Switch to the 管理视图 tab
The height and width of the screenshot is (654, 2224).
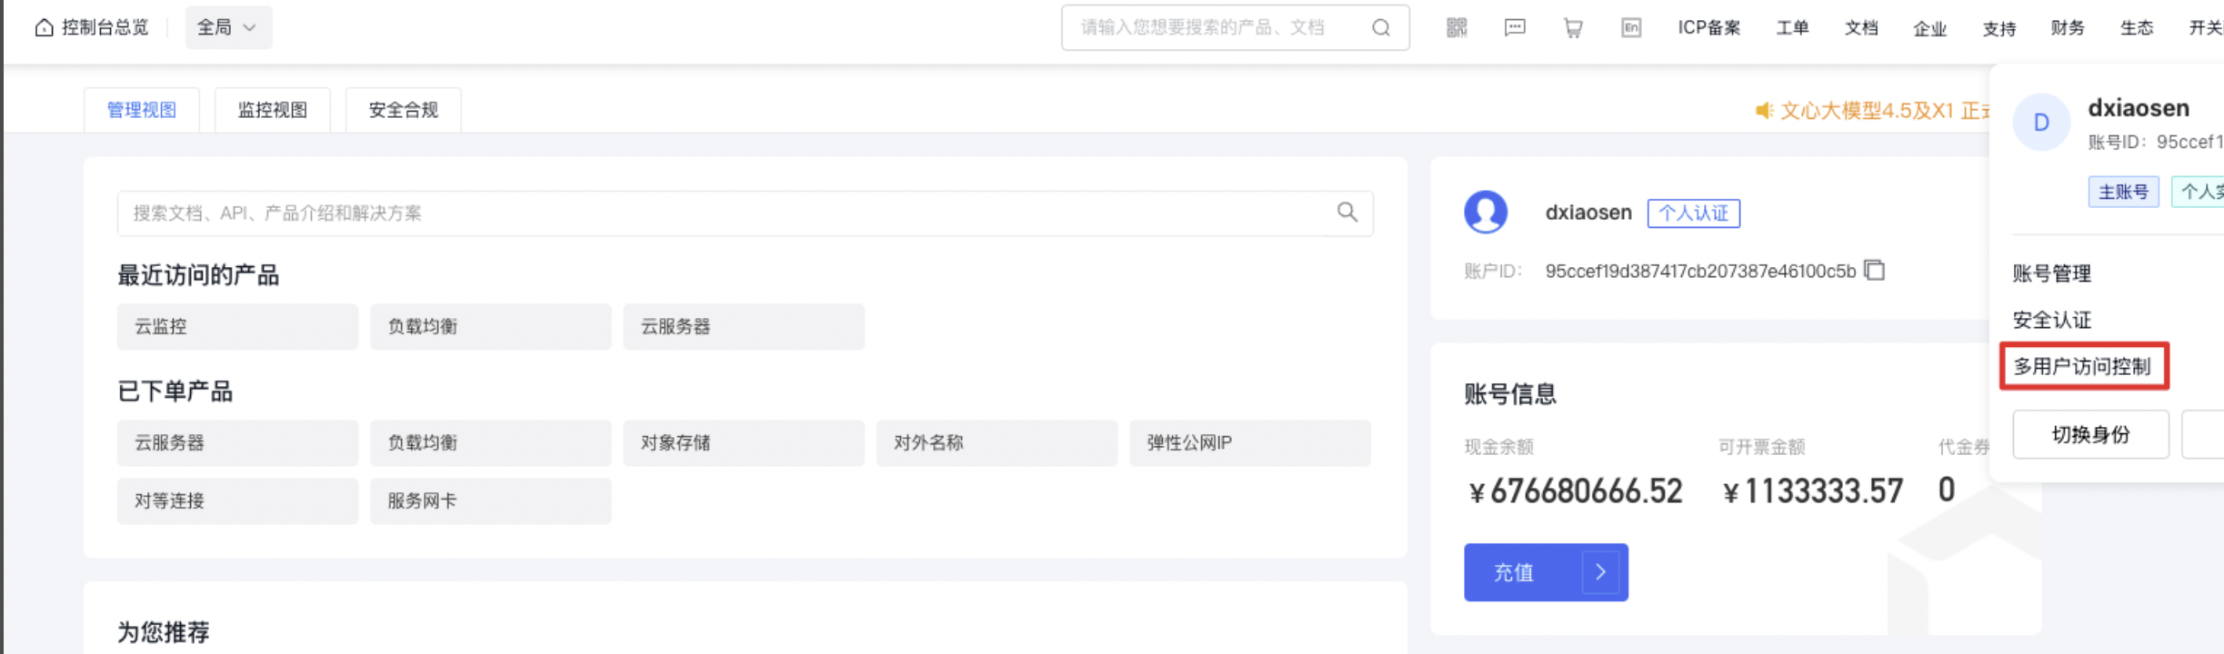click(142, 110)
